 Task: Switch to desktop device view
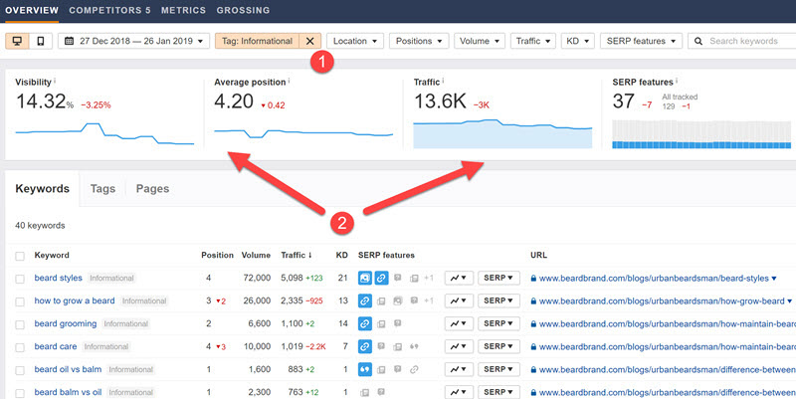pyautogui.click(x=18, y=41)
